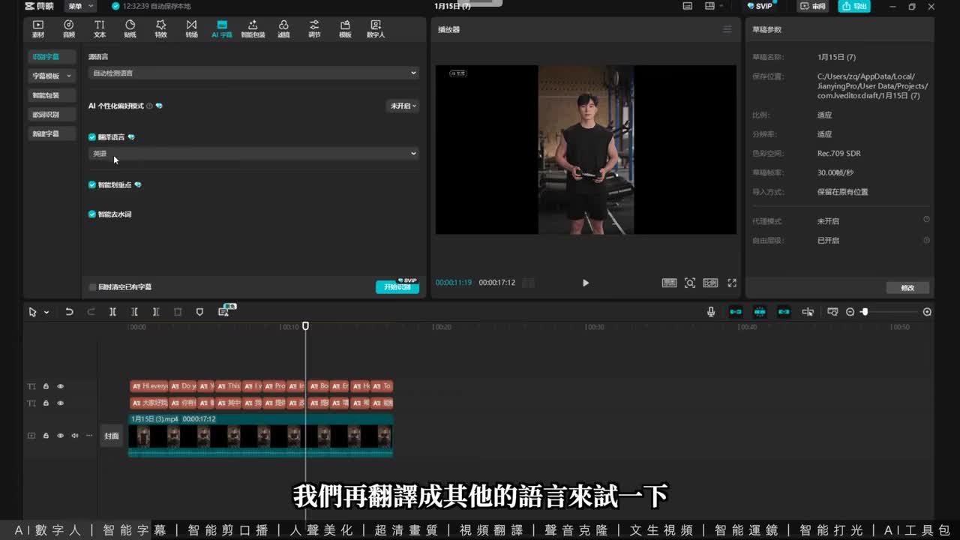Click the zoom-out timeline minus icon
The image size is (960, 540).
(850, 312)
